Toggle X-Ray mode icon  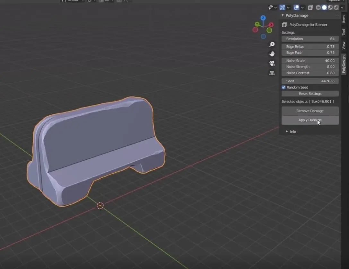(x=310, y=8)
